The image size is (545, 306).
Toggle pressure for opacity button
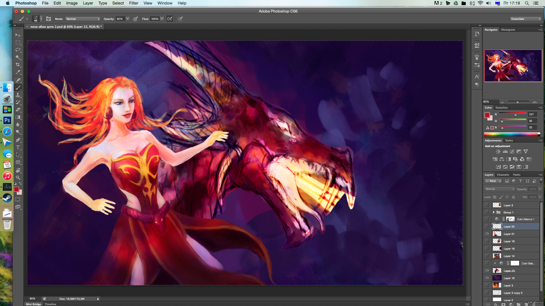coord(135,19)
